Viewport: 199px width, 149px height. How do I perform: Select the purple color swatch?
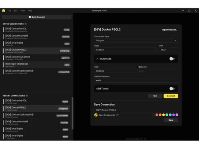click(x=174, y=115)
